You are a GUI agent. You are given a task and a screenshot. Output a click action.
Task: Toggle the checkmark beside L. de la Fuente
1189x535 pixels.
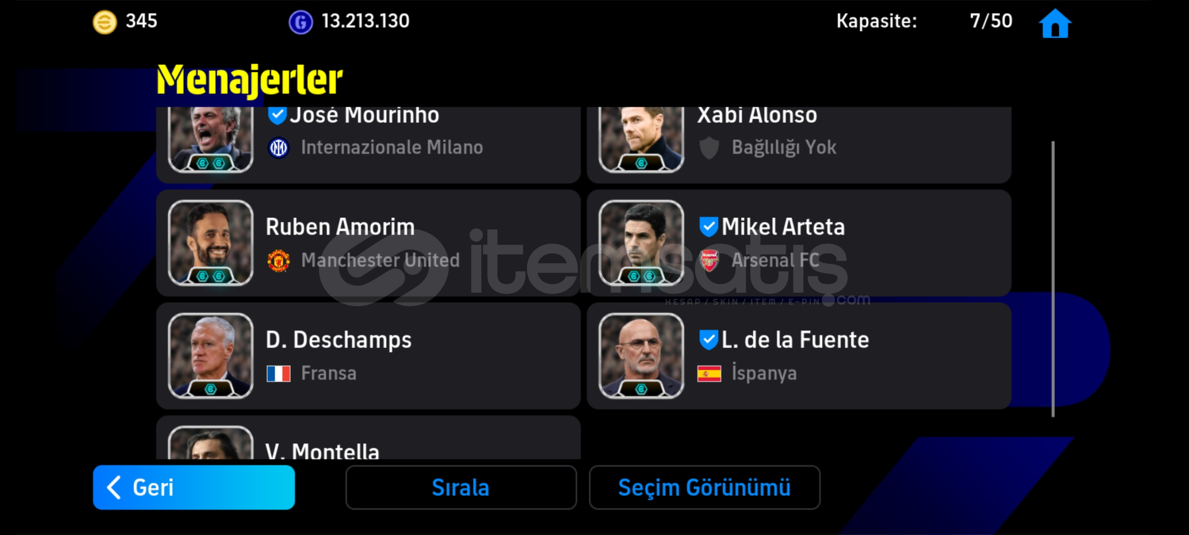coord(708,340)
